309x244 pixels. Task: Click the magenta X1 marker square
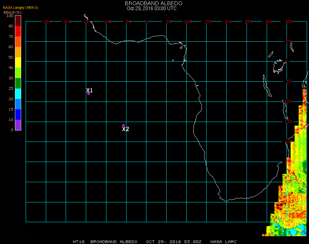pos(89,94)
